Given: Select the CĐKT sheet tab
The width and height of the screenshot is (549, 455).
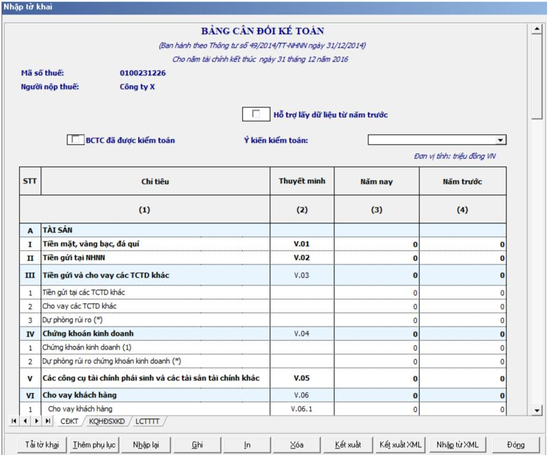Looking at the screenshot, I should tap(70, 421).
